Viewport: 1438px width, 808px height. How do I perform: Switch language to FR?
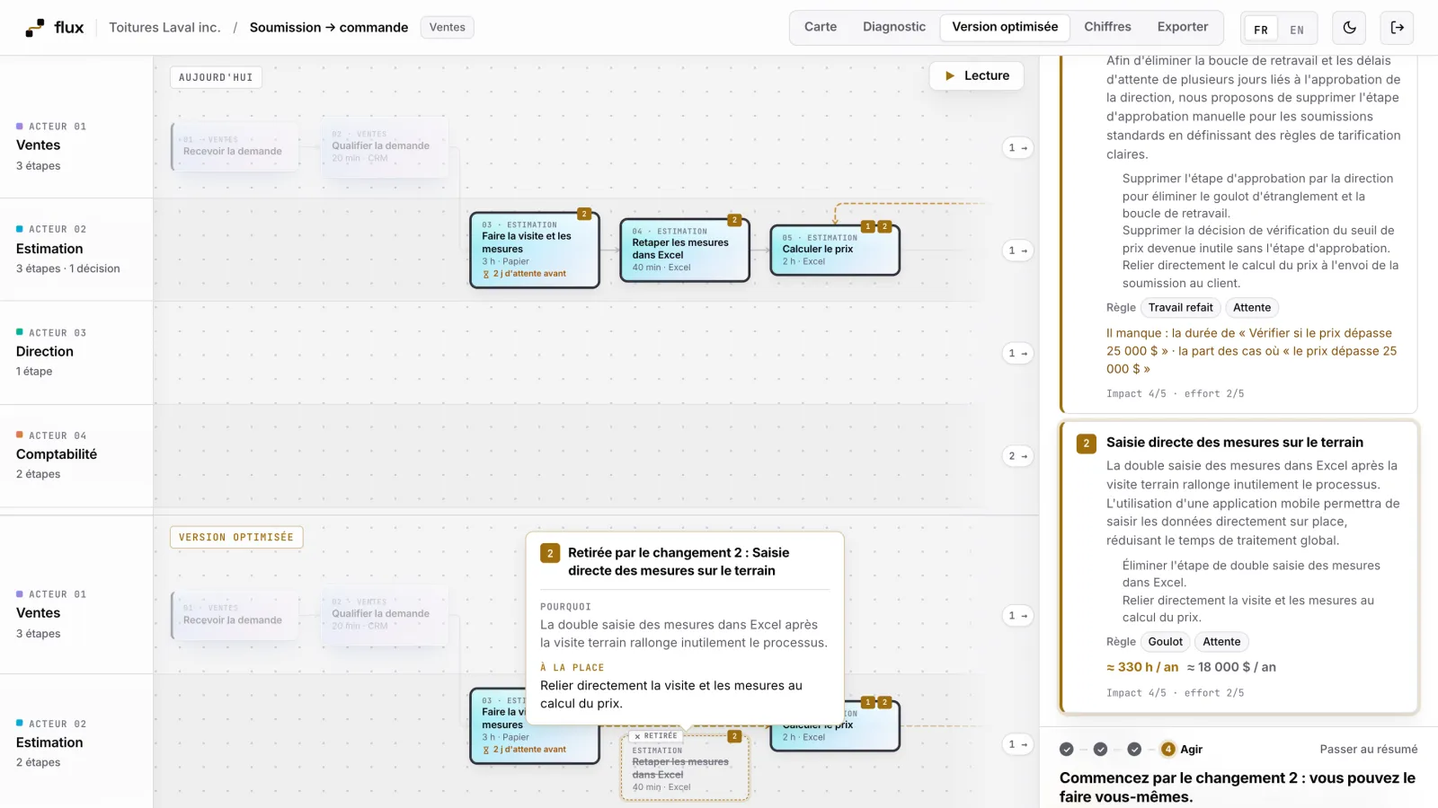(x=1261, y=30)
